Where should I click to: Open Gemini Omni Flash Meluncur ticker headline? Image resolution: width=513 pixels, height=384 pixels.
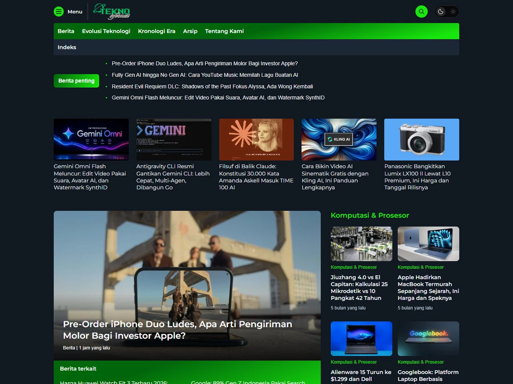pos(218,98)
